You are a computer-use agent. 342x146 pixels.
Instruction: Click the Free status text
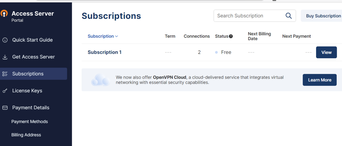[x=226, y=52]
